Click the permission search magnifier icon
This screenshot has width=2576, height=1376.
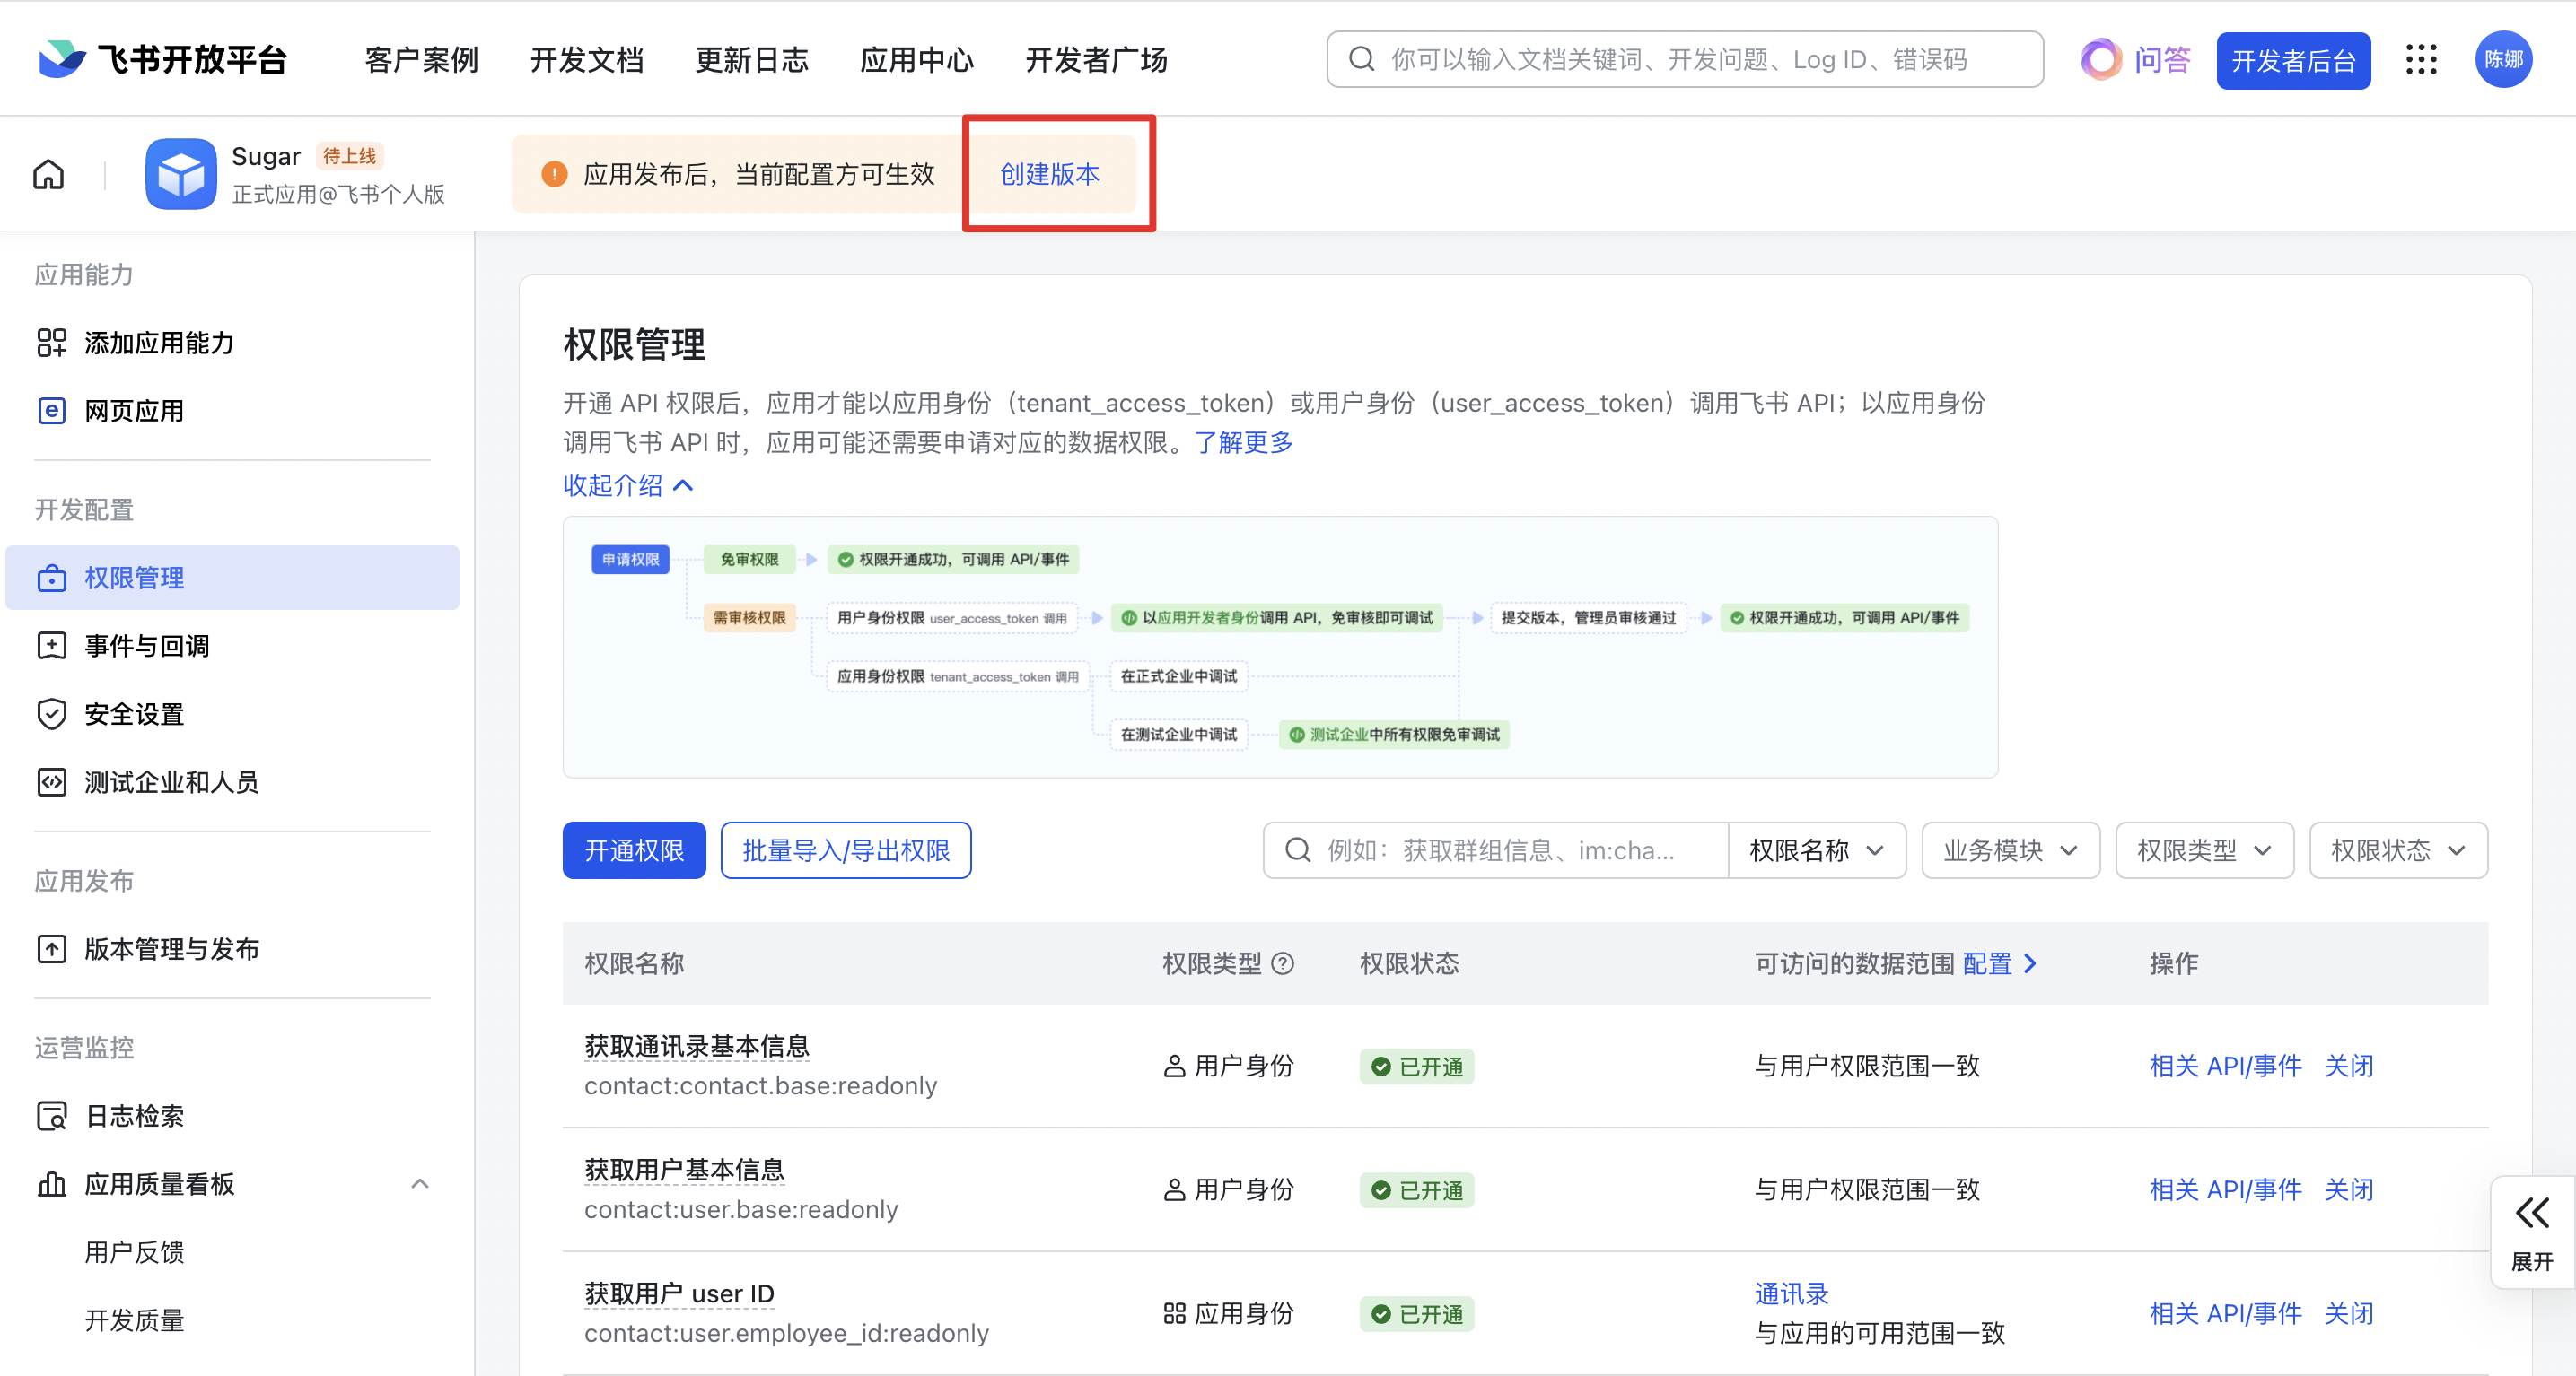[1298, 850]
